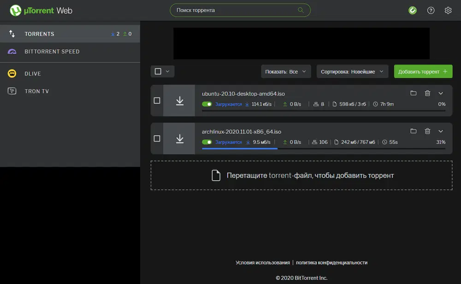Click the BitTorrent Speed gauge icon
The image size is (461, 284).
click(12, 52)
